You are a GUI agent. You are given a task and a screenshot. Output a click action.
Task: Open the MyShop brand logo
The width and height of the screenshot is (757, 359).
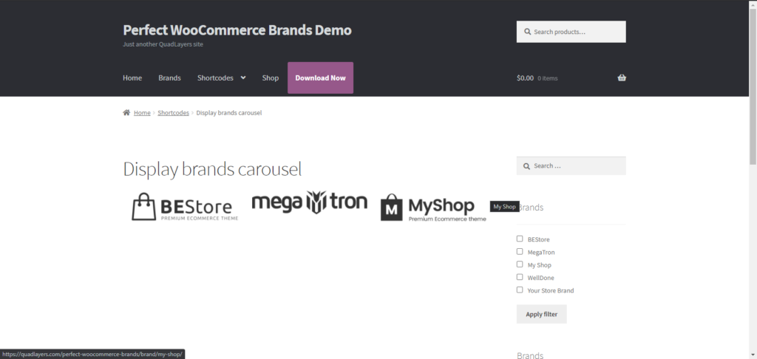click(433, 208)
